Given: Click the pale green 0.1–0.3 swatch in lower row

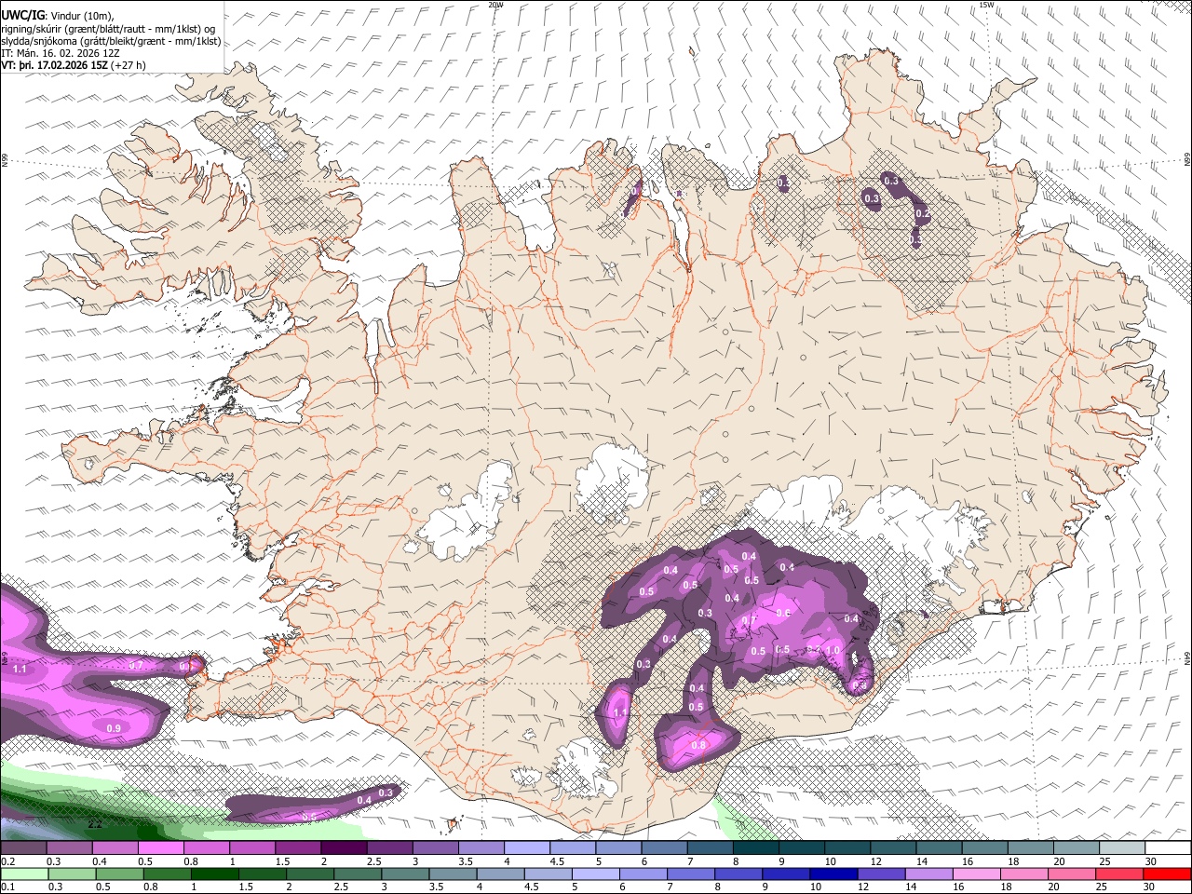Looking at the screenshot, I should click(x=23, y=874).
